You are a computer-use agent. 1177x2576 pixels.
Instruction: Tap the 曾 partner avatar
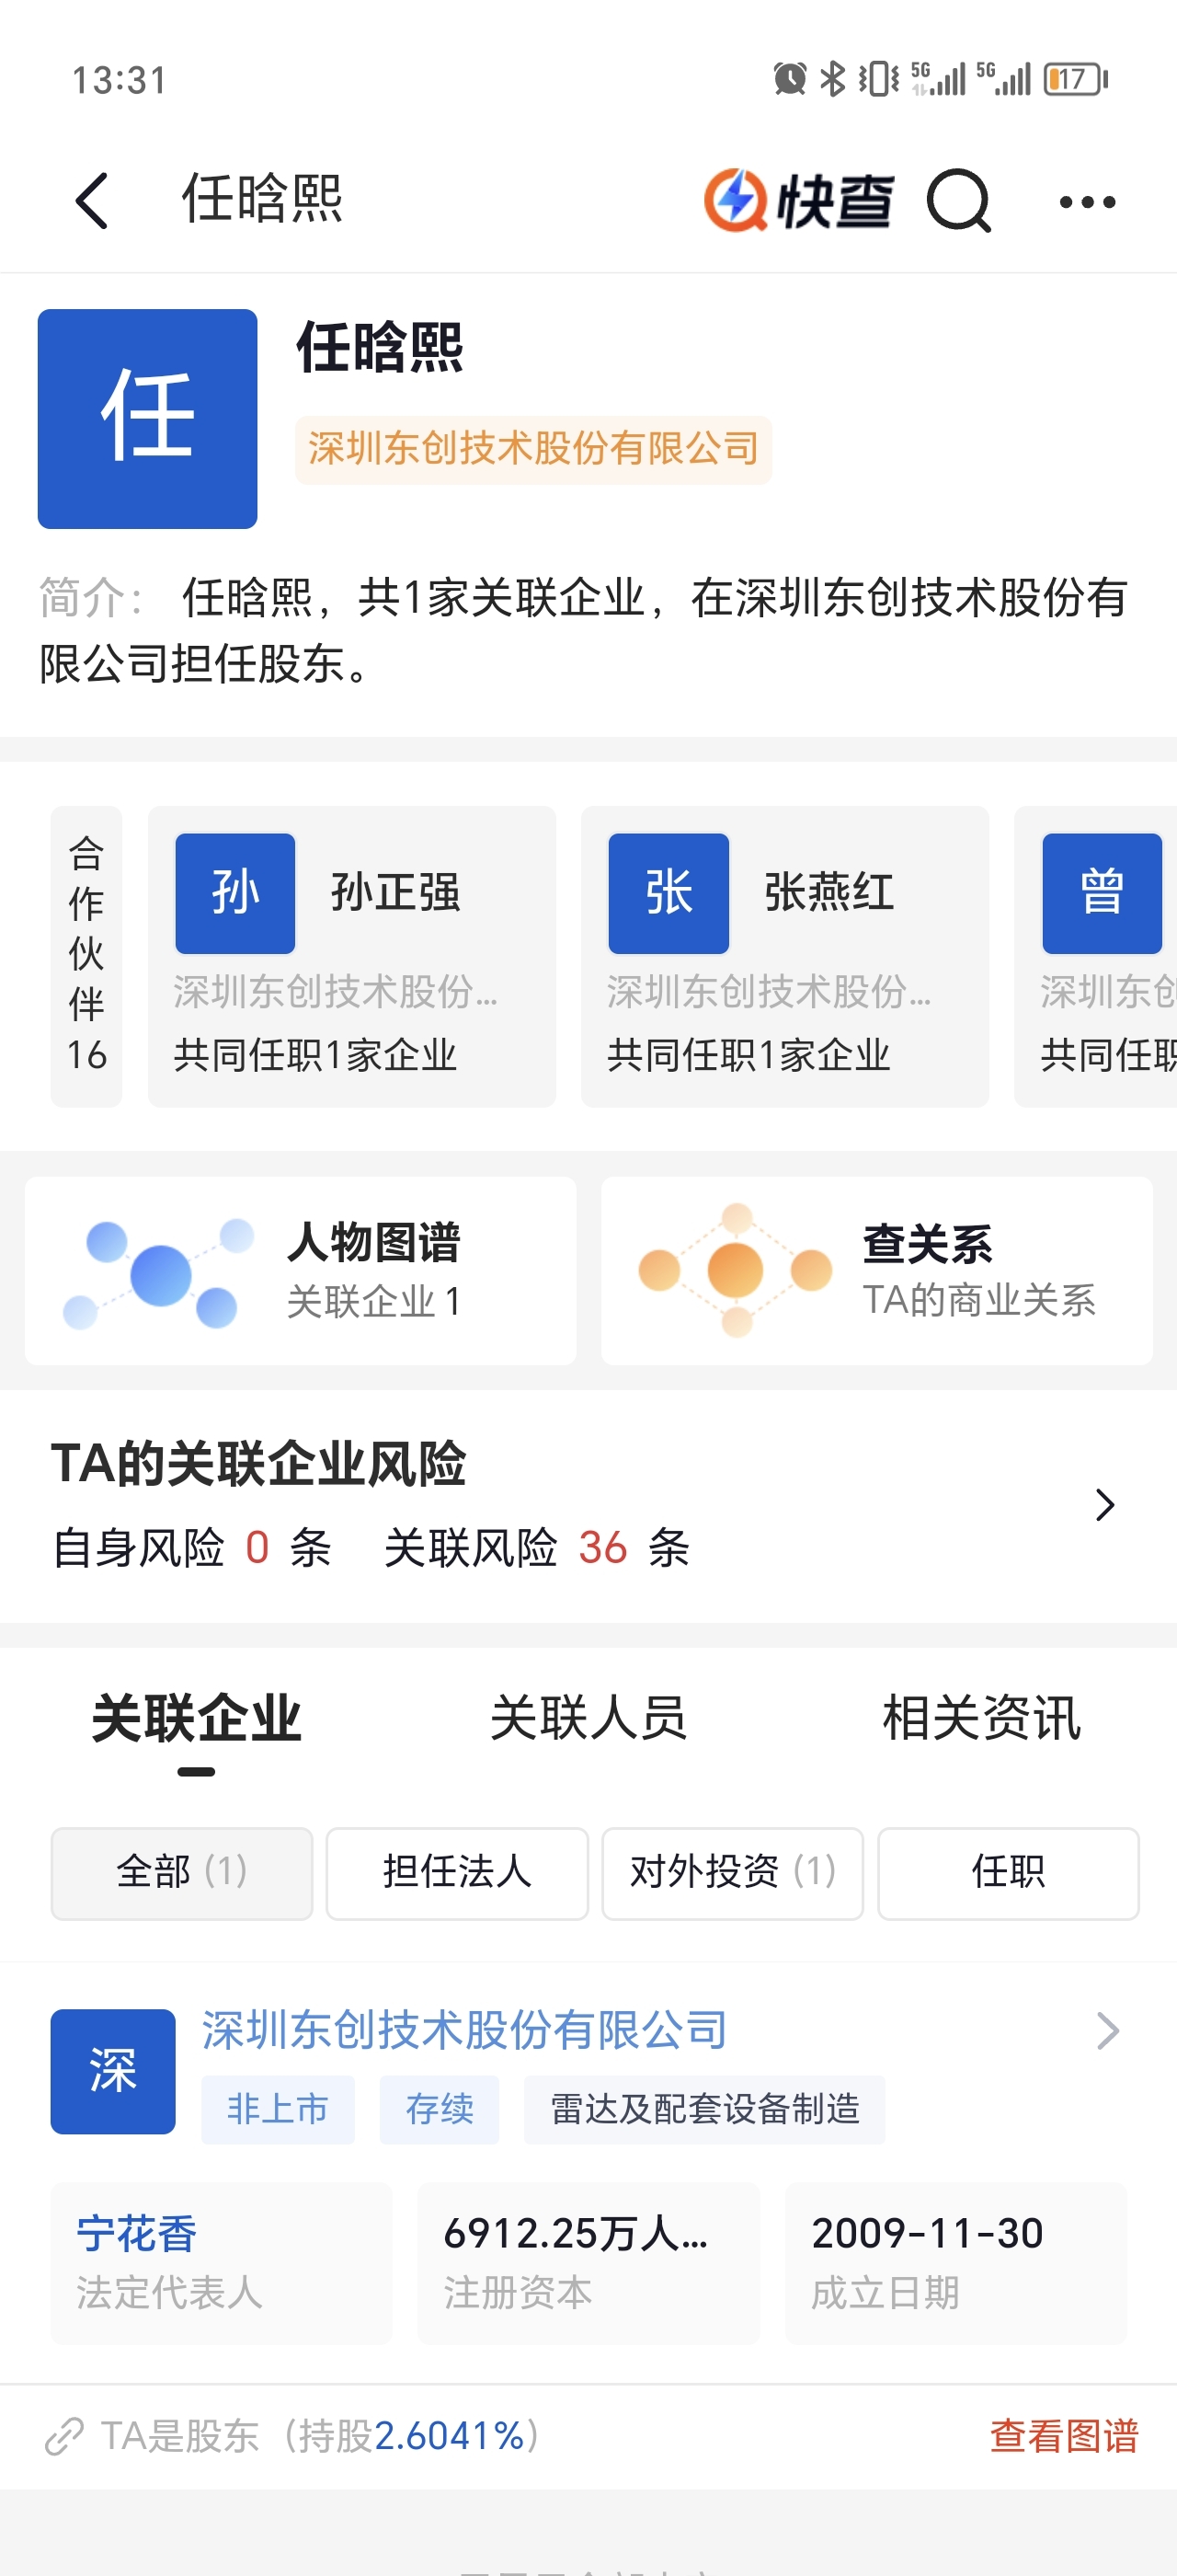point(1103,893)
